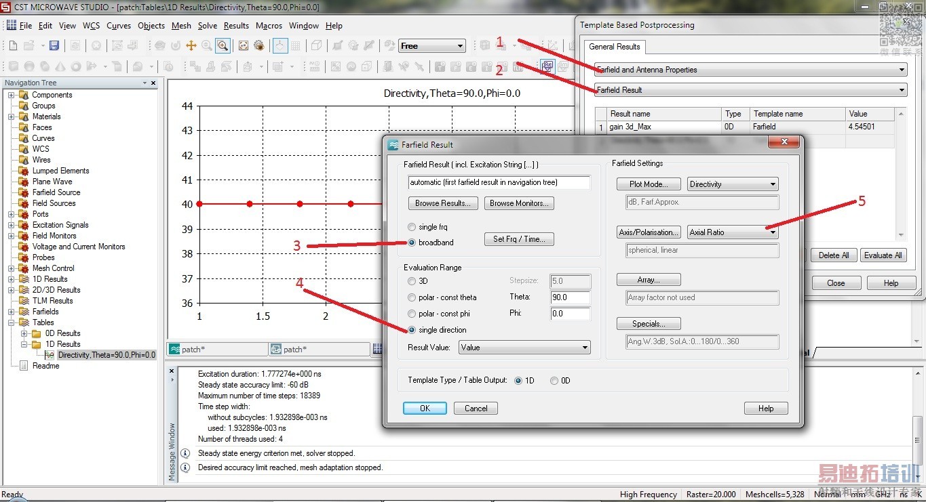926x502 pixels.
Task: Open the WCS menu
Action: 92,26
